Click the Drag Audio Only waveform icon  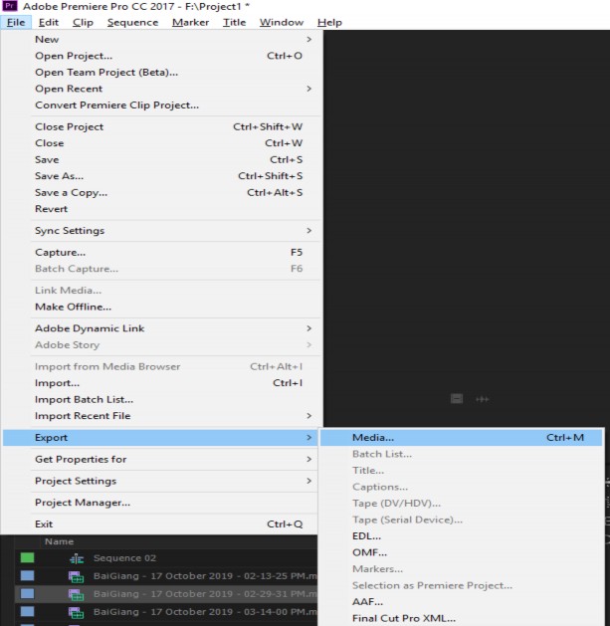tap(483, 398)
